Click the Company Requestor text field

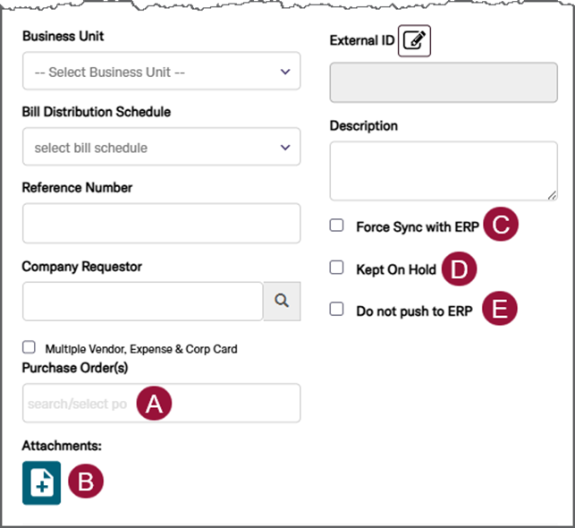(x=143, y=302)
